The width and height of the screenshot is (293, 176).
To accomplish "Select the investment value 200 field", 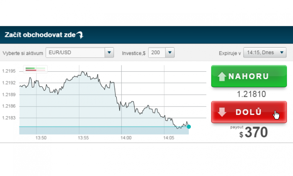I will click(x=157, y=53).
